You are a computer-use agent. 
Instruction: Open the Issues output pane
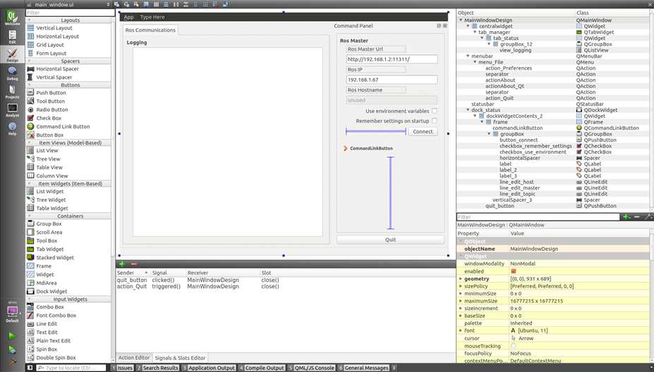(122, 368)
